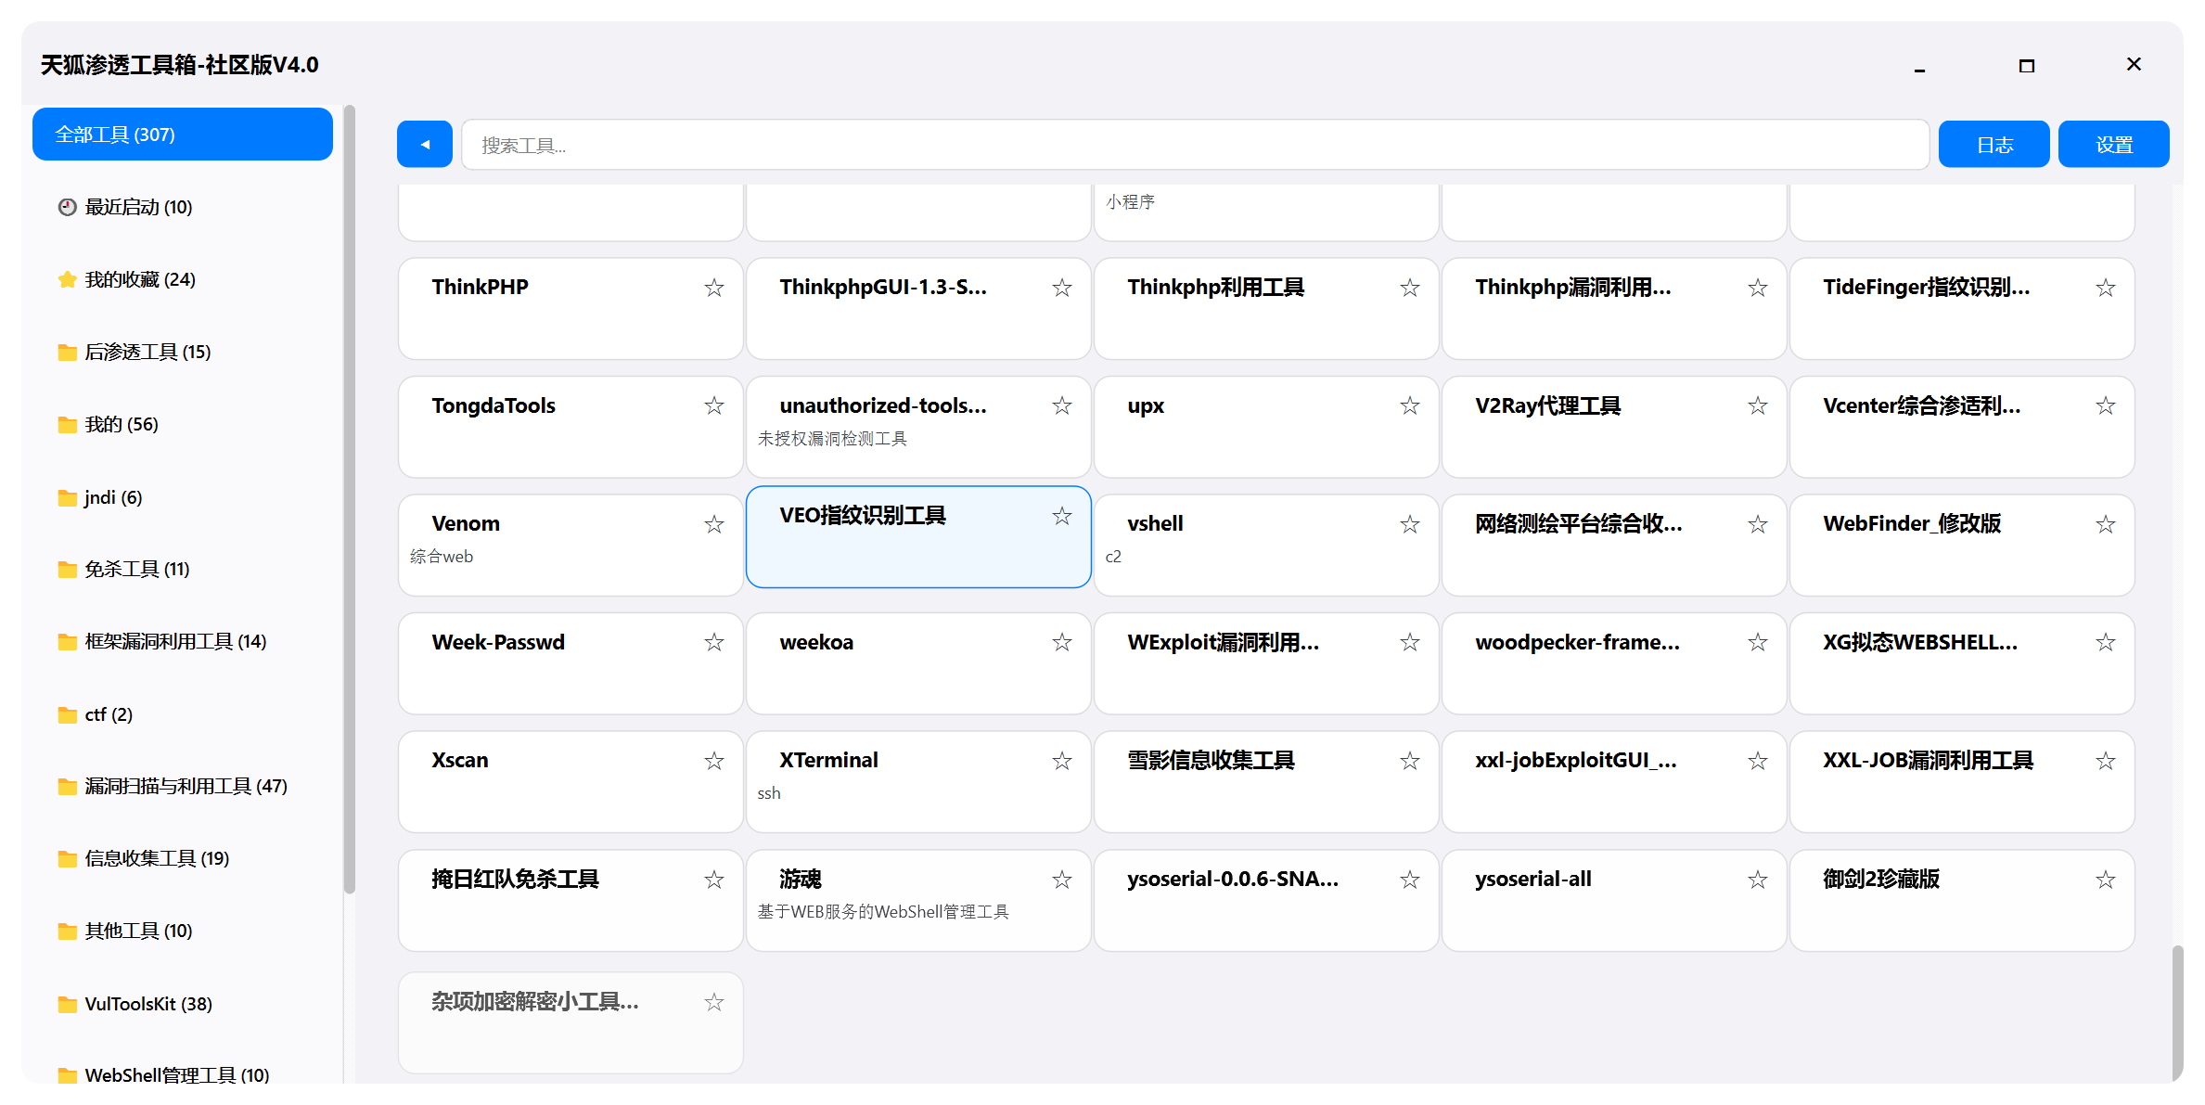Toggle favorite star on Thinkphp利用工具
Image resolution: width=2205 pixels, height=1105 pixels.
[1409, 288]
